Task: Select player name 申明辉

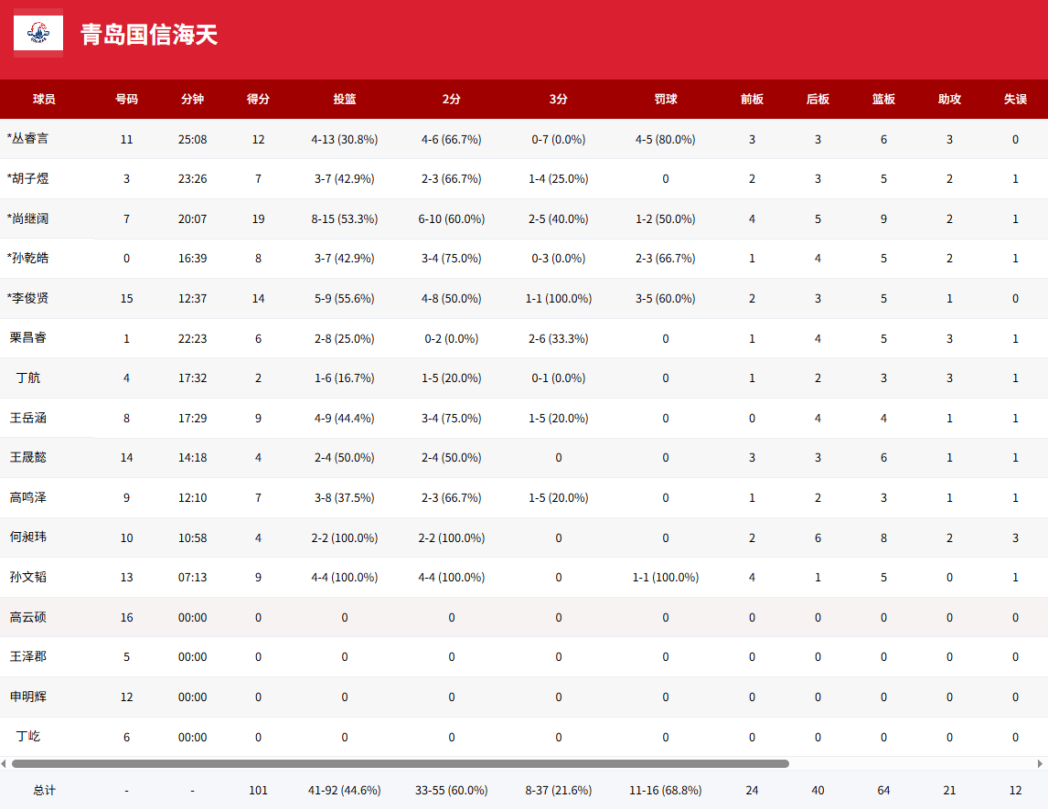Action: tap(28, 696)
